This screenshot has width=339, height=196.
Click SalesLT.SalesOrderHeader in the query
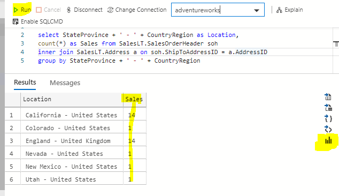(x=161, y=43)
